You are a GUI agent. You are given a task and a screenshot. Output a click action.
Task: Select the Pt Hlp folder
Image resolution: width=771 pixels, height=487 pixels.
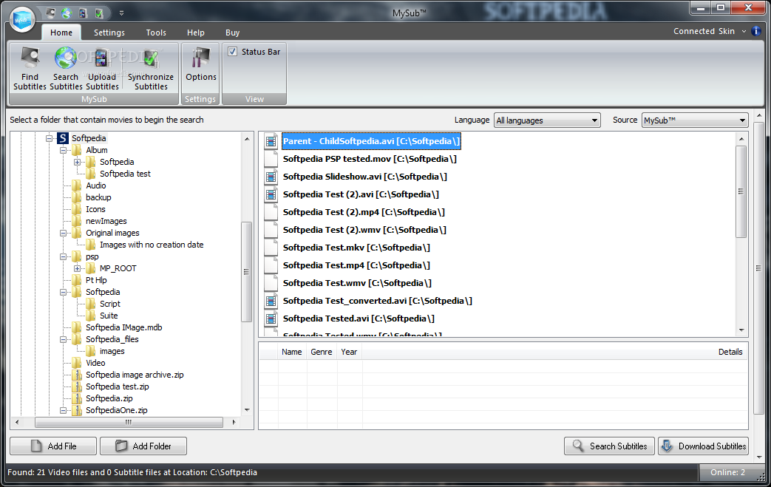[x=96, y=280]
